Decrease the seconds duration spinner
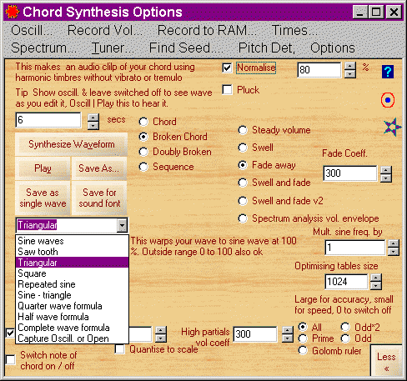 [x=93, y=125]
